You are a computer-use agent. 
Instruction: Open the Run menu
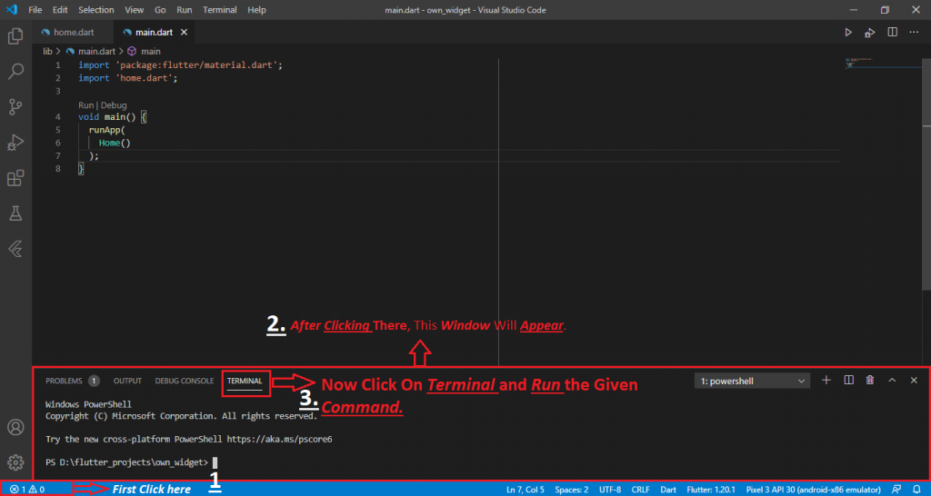184,10
